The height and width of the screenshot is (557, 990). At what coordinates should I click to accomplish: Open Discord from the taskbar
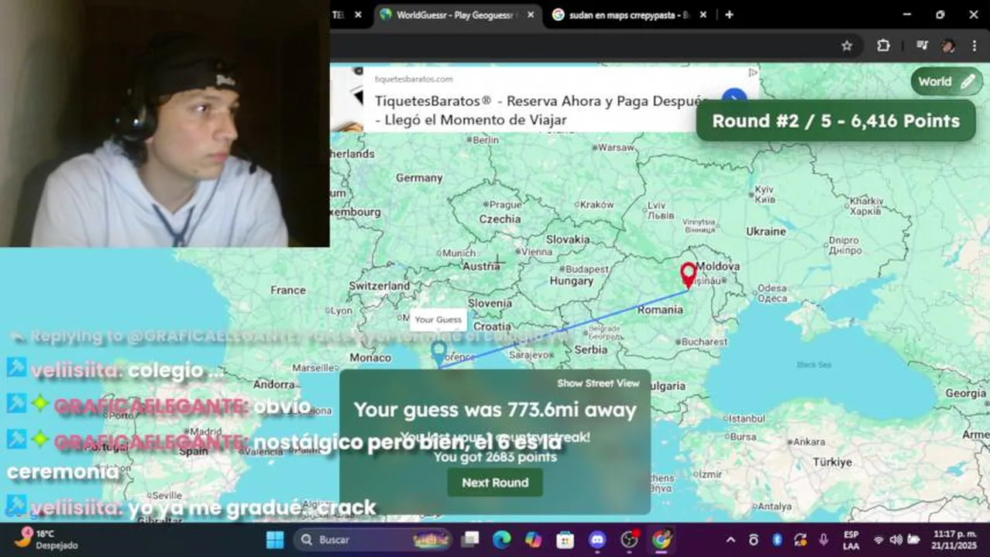597,540
